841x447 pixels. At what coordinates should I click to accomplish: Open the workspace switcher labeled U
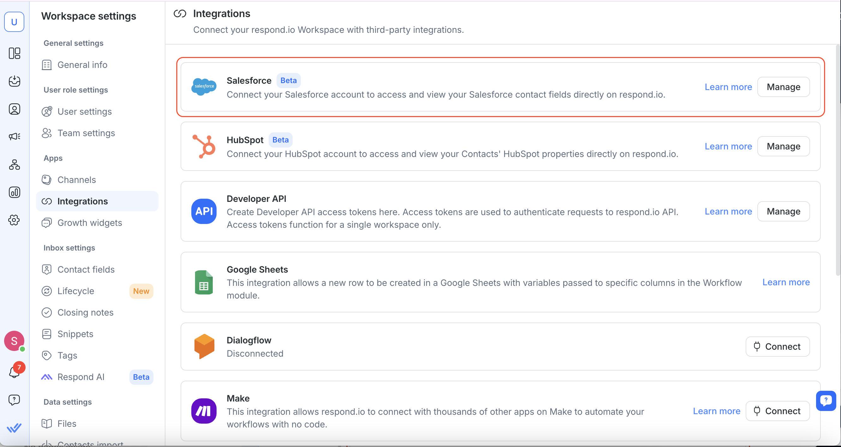(x=14, y=22)
